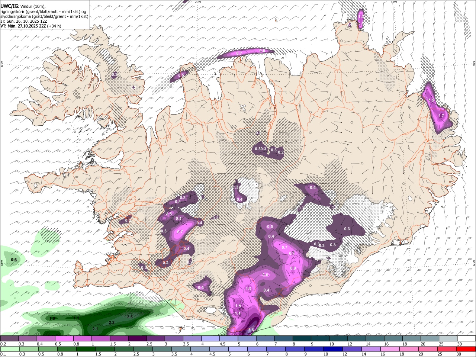Click the UWC/IG title text

(x=9, y=6)
